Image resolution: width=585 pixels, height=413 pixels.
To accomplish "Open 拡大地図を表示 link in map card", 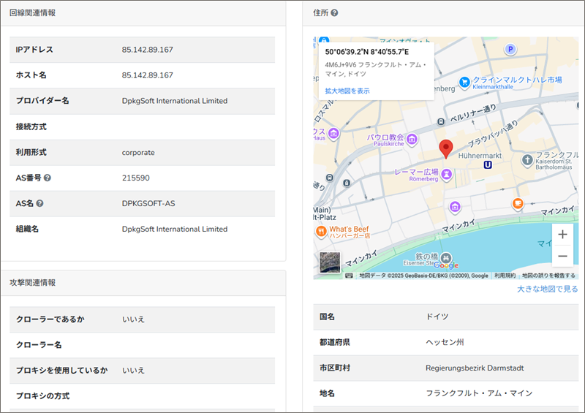I will pos(347,91).
